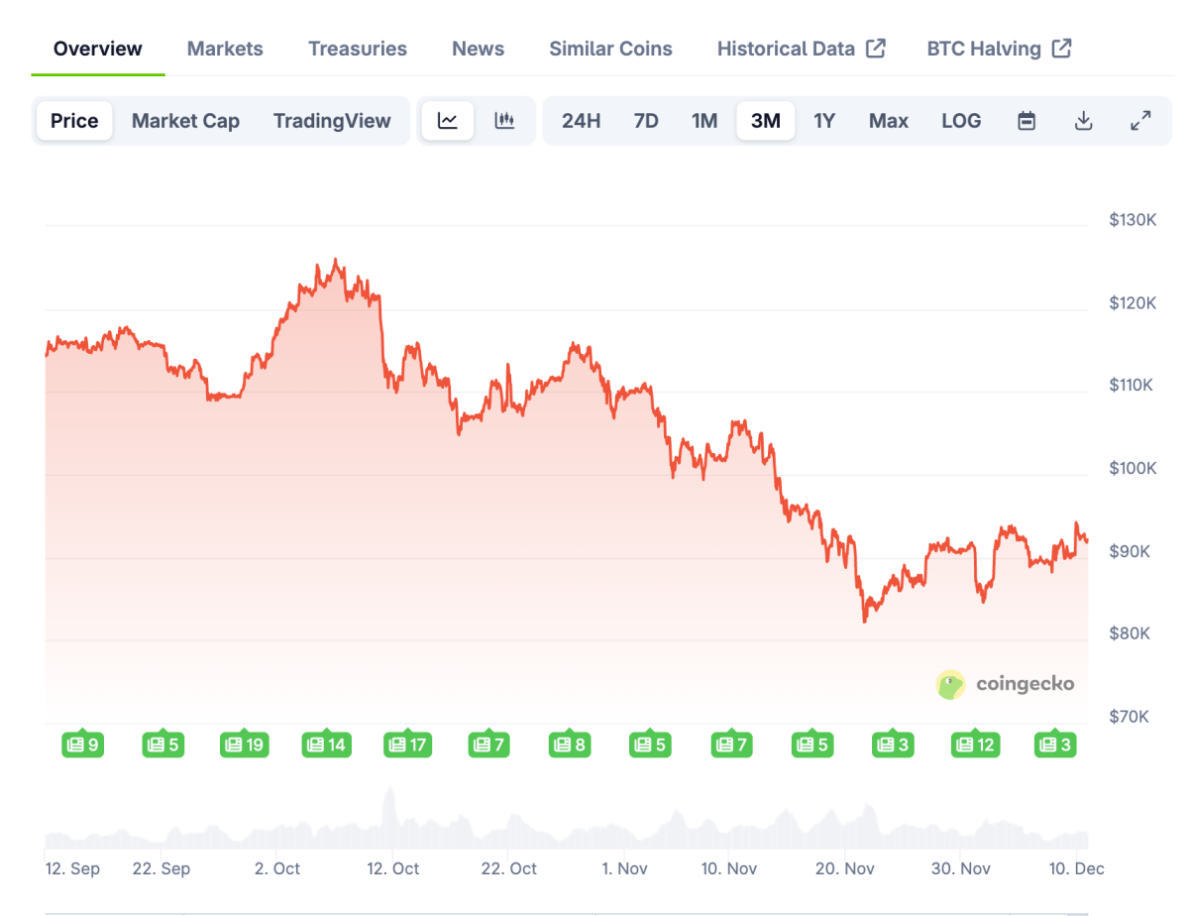Select the 1Y time range
1189x916 pixels.
tap(824, 120)
